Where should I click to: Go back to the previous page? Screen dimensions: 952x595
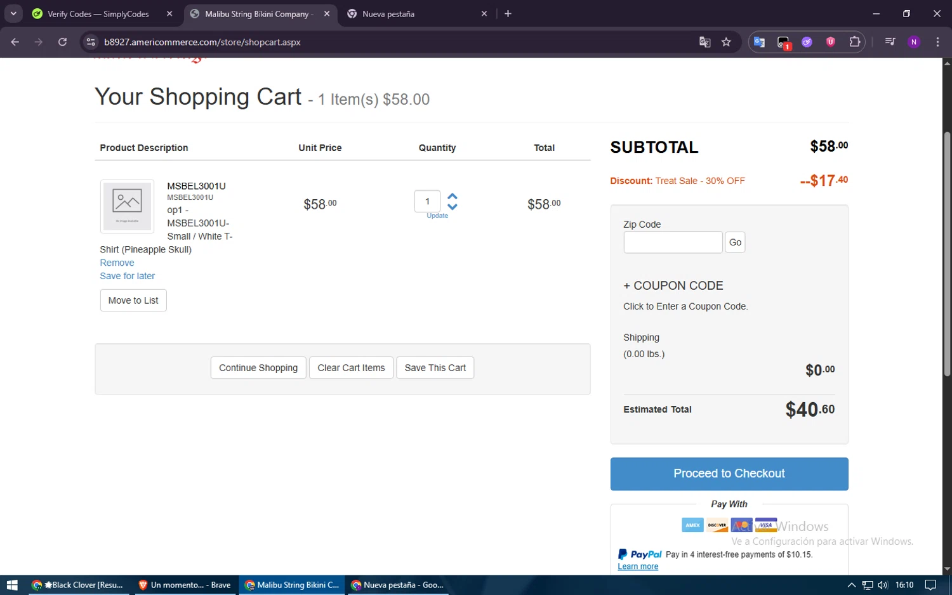pyautogui.click(x=15, y=42)
